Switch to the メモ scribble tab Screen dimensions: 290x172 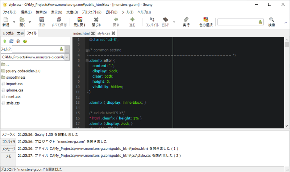tap(8, 156)
